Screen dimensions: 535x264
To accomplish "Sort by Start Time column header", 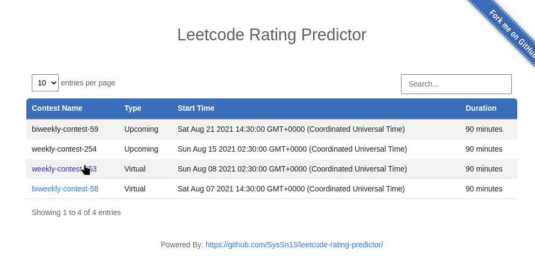I will (196, 108).
